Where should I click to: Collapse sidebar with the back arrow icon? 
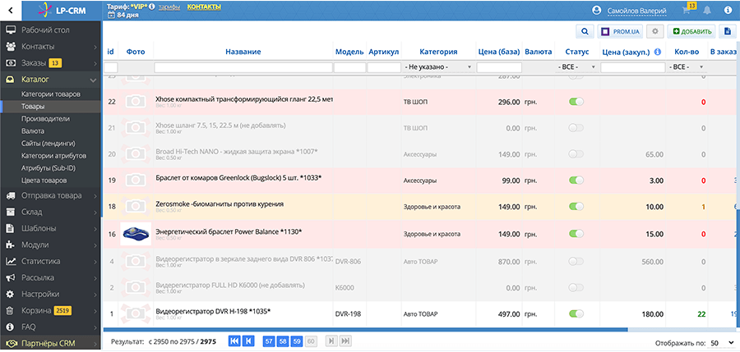tap(11, 10)
